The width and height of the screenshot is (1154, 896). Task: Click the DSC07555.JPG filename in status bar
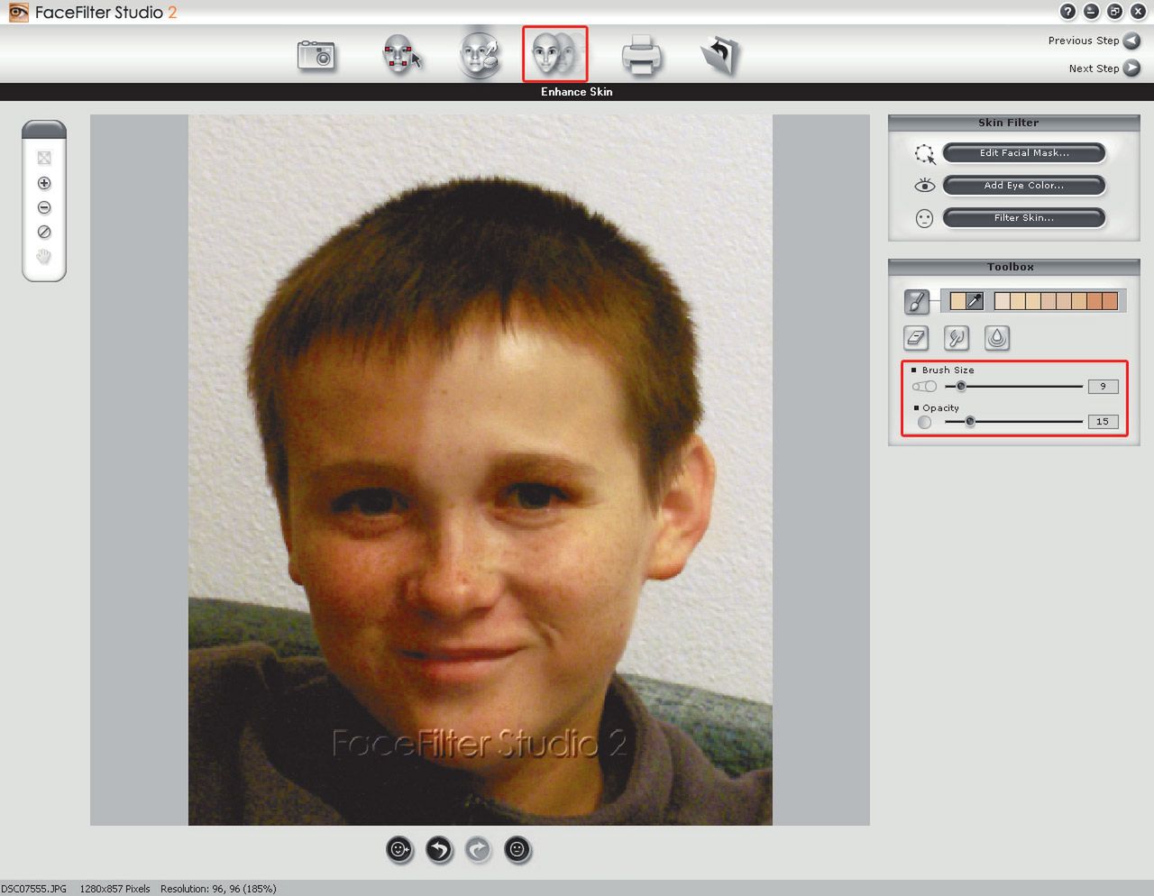(x=34, y=889)
